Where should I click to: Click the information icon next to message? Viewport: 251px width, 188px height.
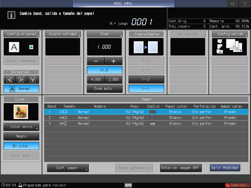coord(11,15)
